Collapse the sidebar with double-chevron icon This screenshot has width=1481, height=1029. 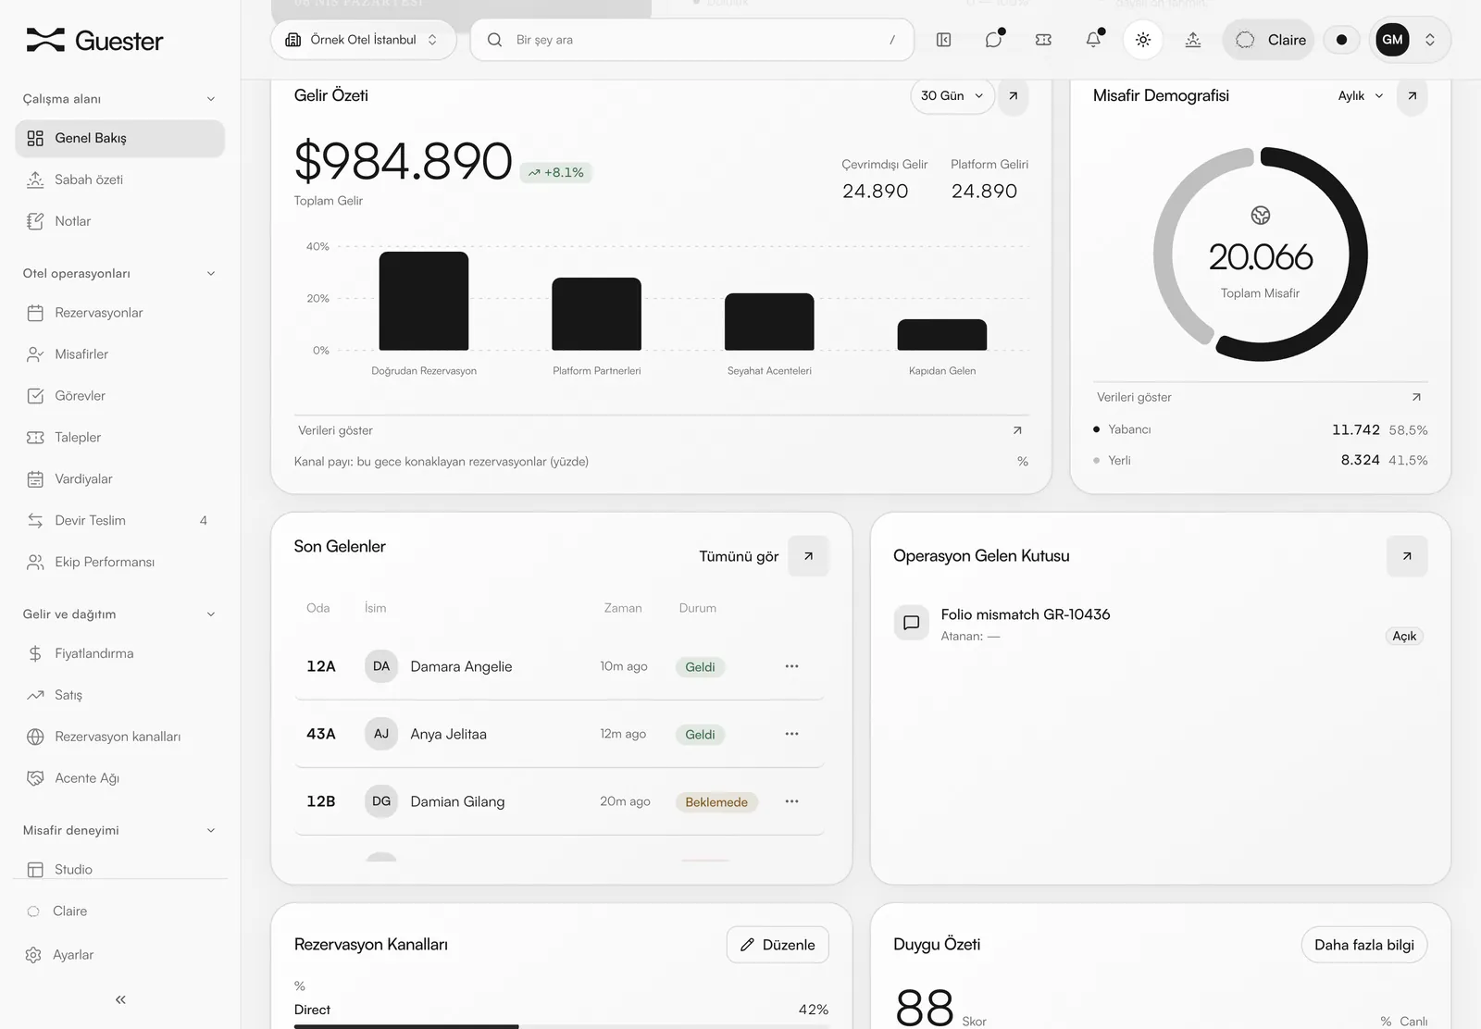[x=120, y=999]
